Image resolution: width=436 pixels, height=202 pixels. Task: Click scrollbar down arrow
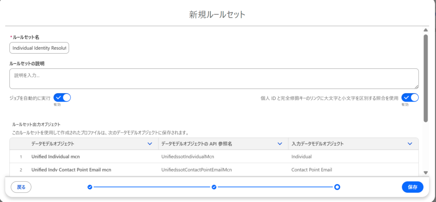(425, 173)
